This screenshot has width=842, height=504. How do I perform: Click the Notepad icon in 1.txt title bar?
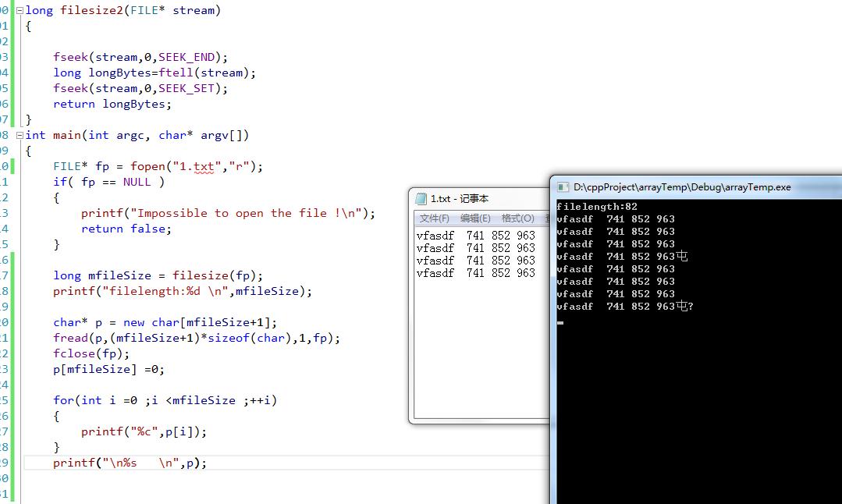[421, 199]
